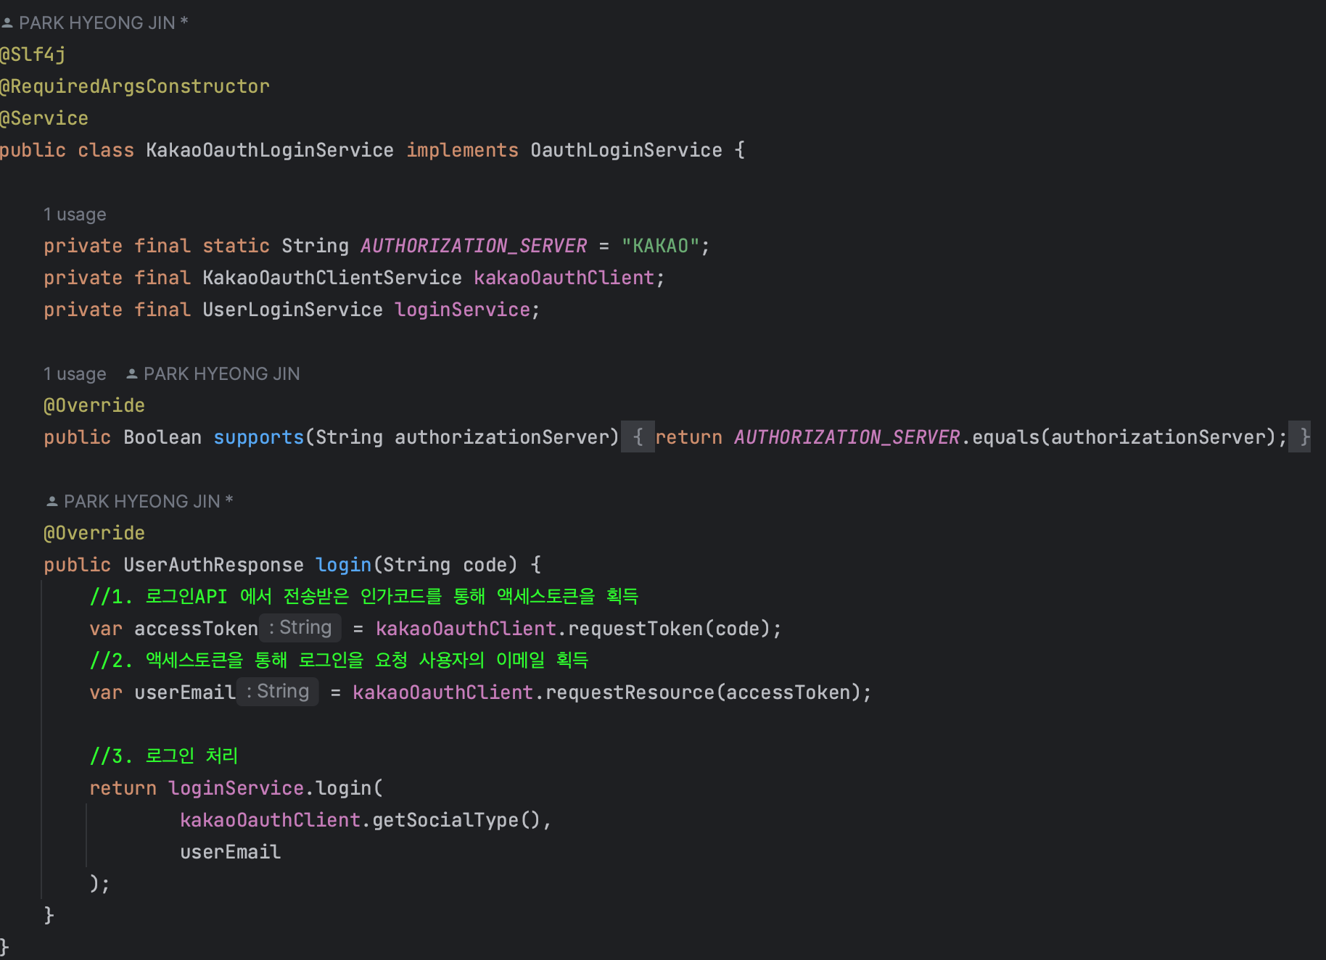Image resolution: width=1326 pixels, height=960 pixels.
Task: Expand folded supports body at opening brace
Action: [x=638, y=437]
